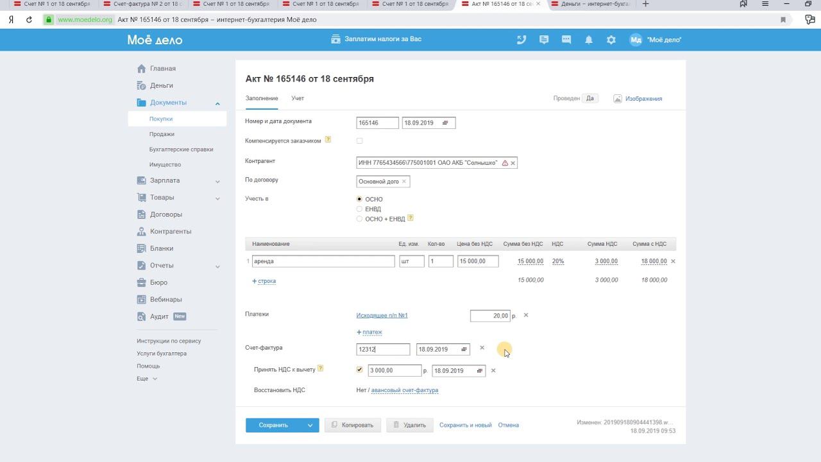Expand the Еще menu in sidebar

[147, 379]
